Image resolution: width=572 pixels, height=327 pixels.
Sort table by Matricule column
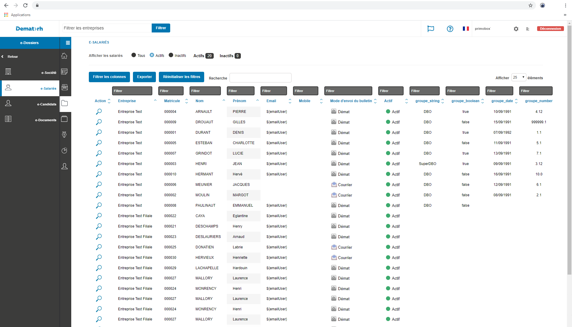coord(172,101)
